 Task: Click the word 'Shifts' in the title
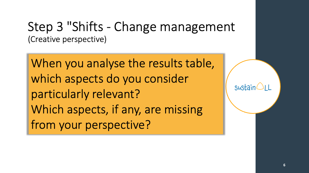pyautogui.click(x=88, y=27)
